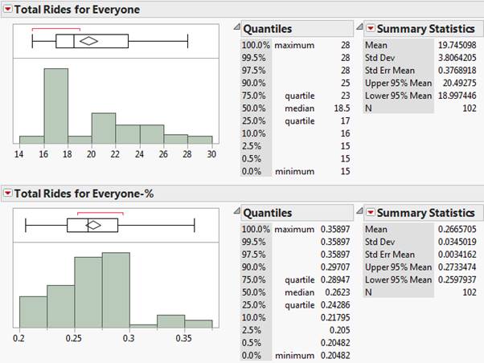The width and height of the screenshot is (484, 363).
Task: Collapse the top Summary Statistics section
Action: pyautogui.click(x=369, y=28)
